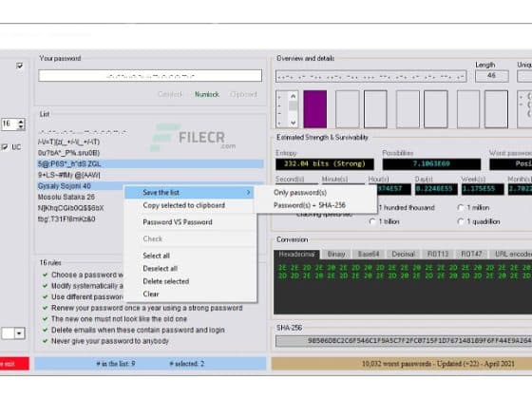Switch to the ROT13 tab
Screen dimensions: 532x399
pos(438,255)
